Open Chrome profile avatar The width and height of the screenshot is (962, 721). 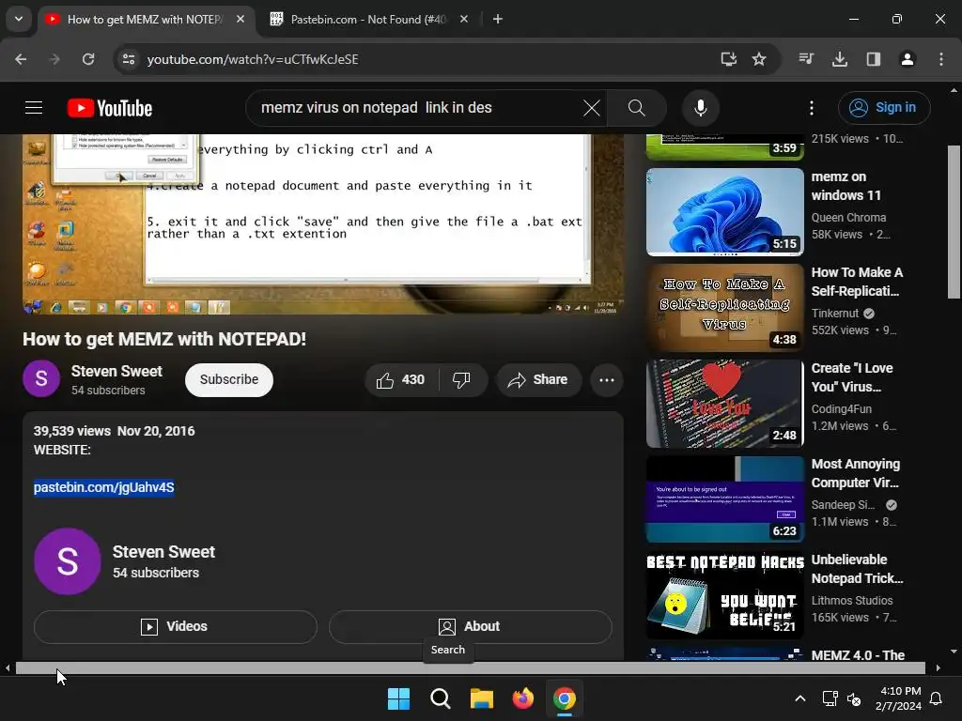coord(907,59)
